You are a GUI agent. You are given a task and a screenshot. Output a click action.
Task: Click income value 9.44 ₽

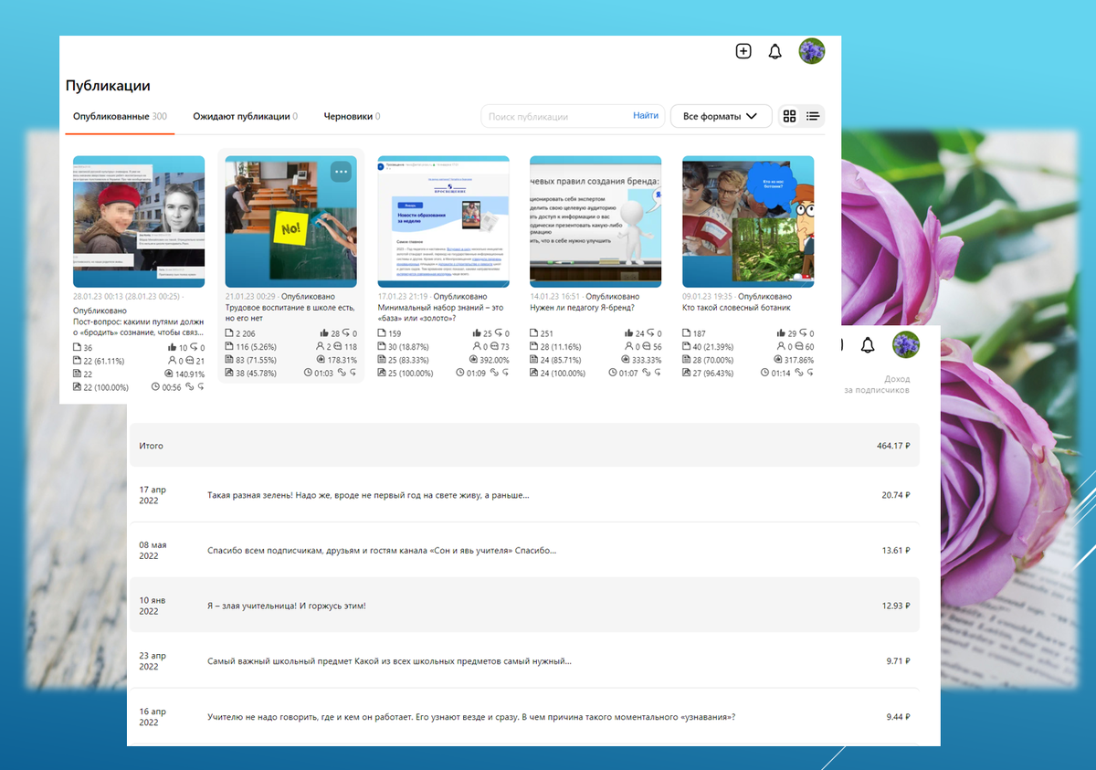[x=898, y=717]
